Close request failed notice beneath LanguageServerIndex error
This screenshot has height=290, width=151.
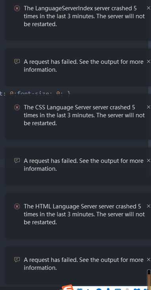(148, 61)
